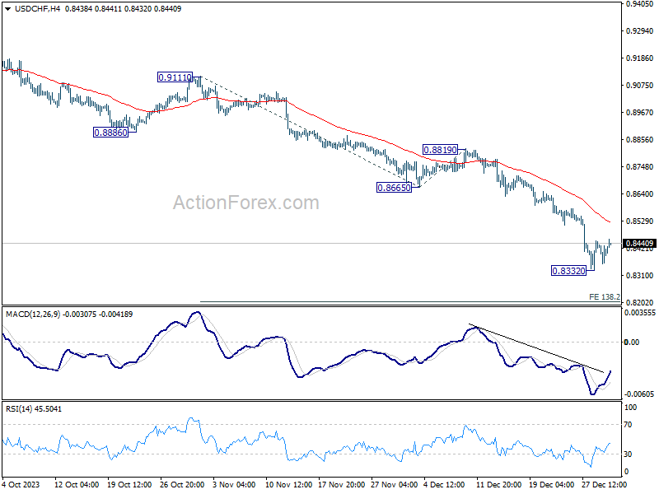The width and height of the screenshot is (659, 494).
Task: Click the 0.90750 price axis value
Action: tap(639, 86)
